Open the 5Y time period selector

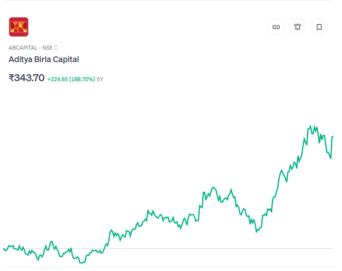click(100, 79)
